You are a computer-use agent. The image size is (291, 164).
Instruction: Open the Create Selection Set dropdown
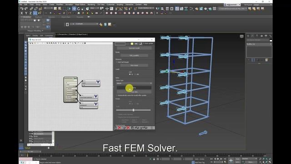pos(146,8)
